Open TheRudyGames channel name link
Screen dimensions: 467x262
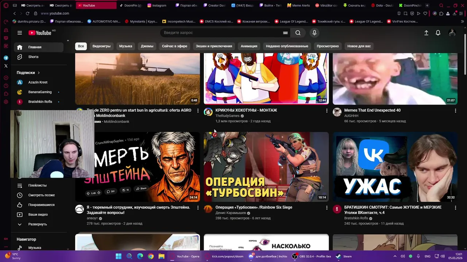[227, 116]
